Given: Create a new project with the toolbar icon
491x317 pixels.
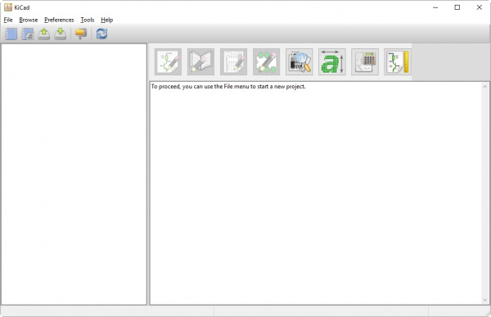Looking at the screenshot, I should tap(11, 34).
